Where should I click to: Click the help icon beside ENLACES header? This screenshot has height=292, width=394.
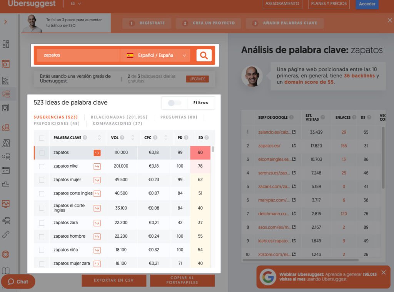[354, 117]
